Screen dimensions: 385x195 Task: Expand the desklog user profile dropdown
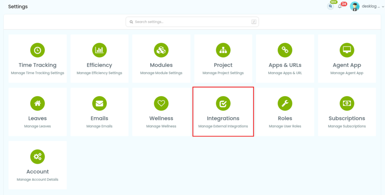click(x=382, y=6)
